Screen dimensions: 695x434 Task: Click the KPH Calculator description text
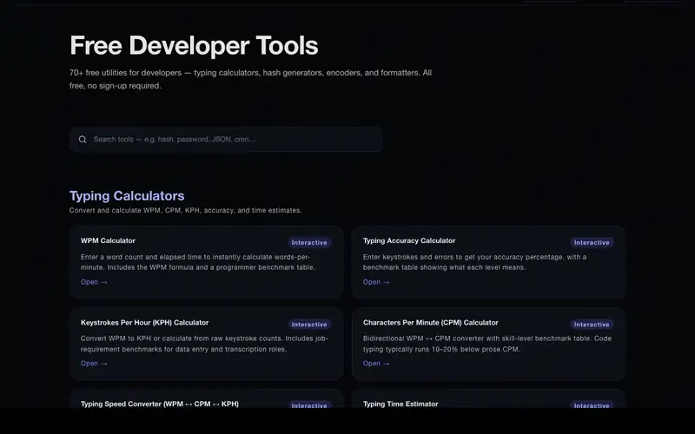(x=204, y=344)
